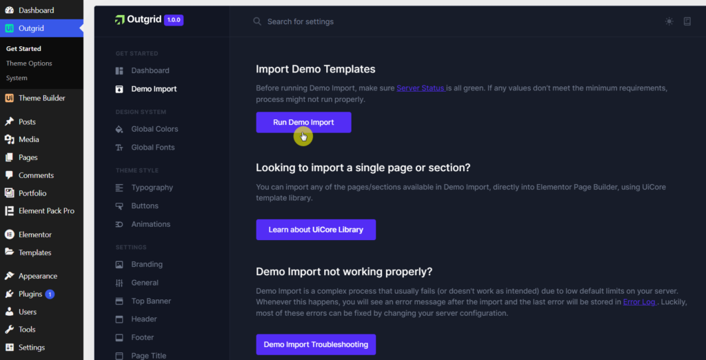
Task: Click the Element Pack Pro icon
Action: [9, 211]
